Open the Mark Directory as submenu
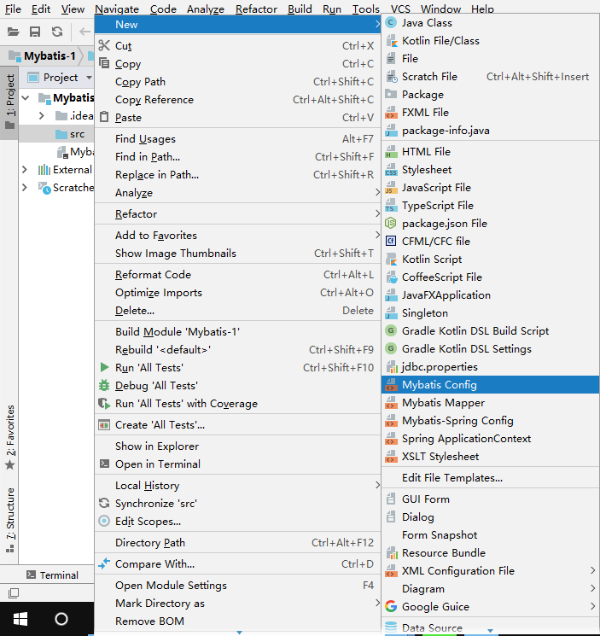The image size is (600, 636). (x=237, y=604)
